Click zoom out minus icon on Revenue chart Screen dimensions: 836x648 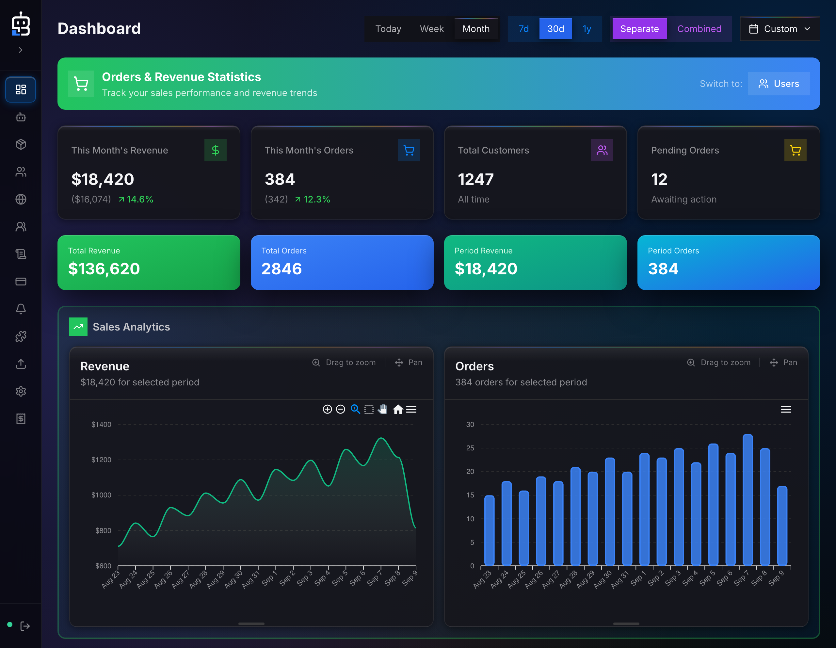coord(340,409)
